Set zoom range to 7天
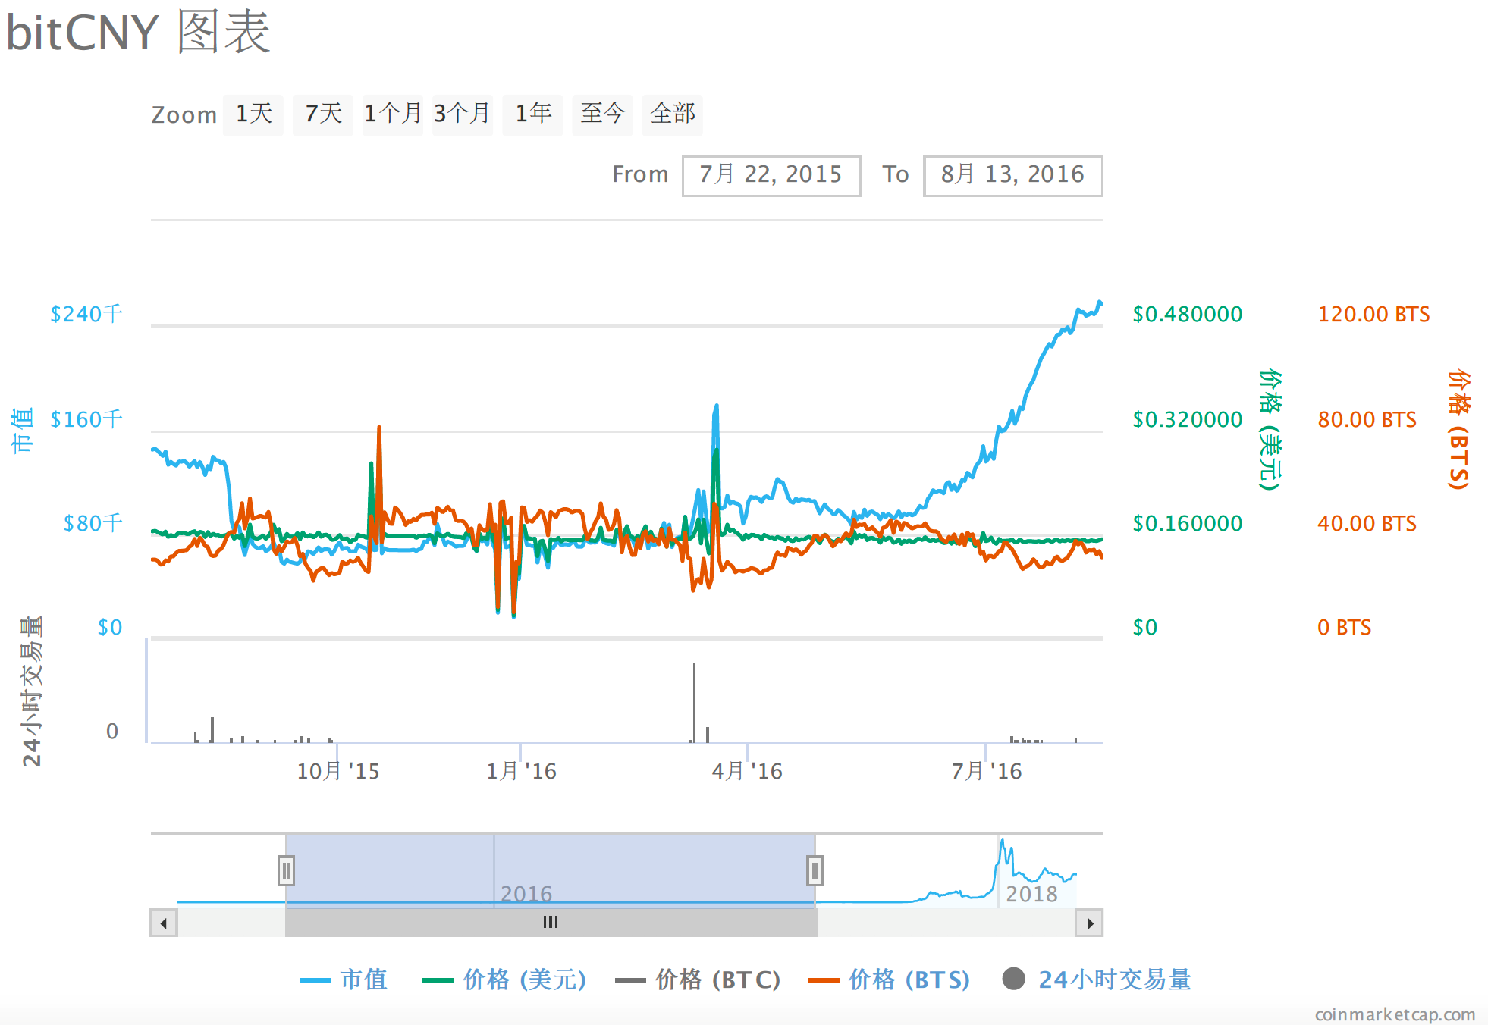1488x1025 pixels. 323,114
